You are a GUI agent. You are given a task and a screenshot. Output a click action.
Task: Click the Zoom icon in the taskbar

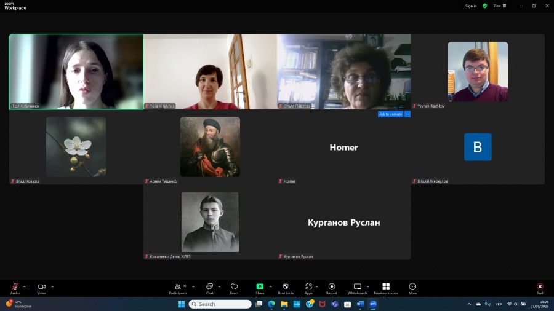pyautogui.click(x=373, y=304)
